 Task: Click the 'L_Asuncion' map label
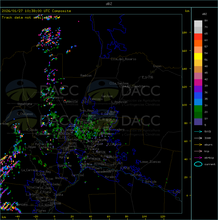119,102
